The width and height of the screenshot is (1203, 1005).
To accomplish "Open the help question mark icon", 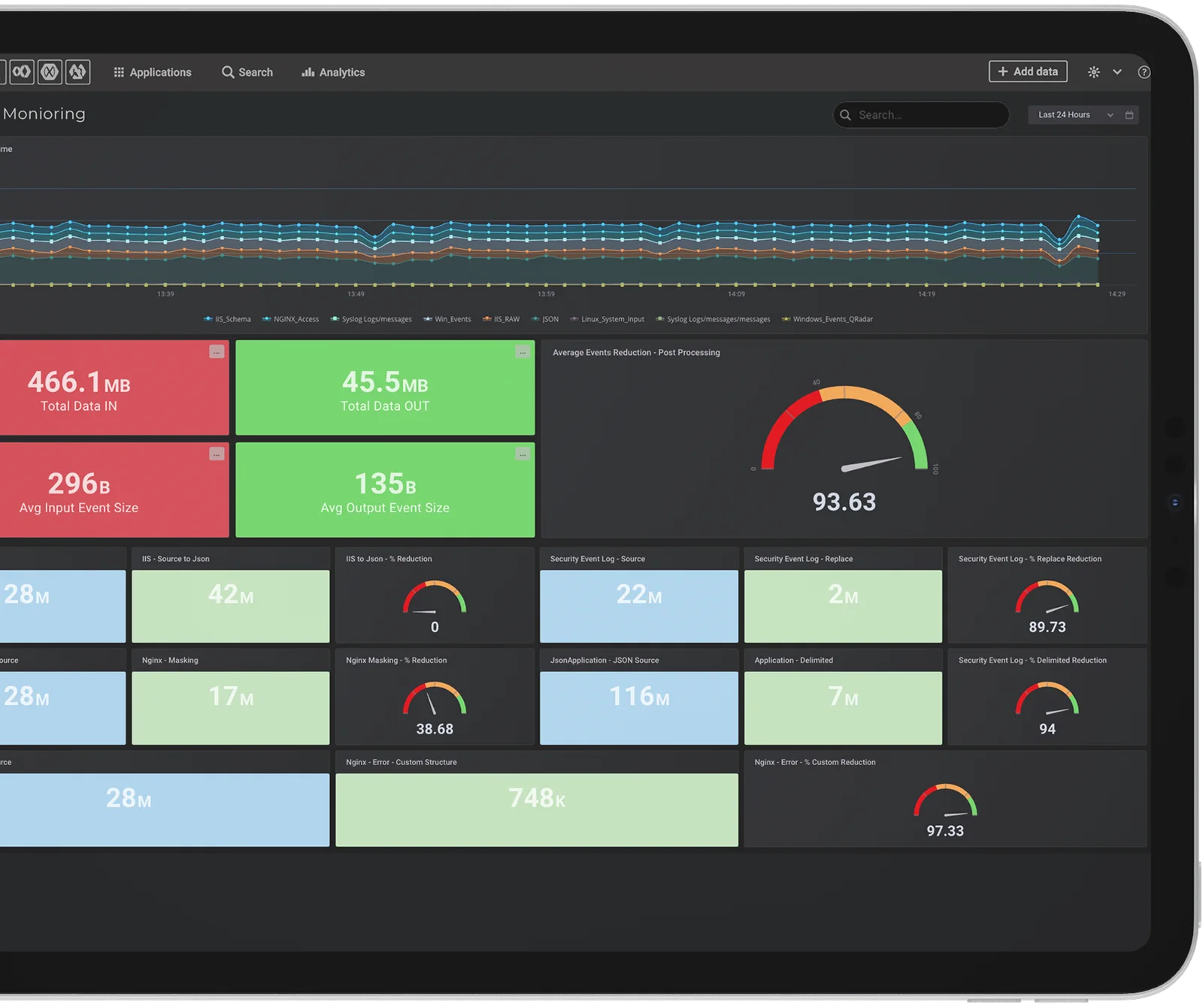I will (x=1144, y=72).
